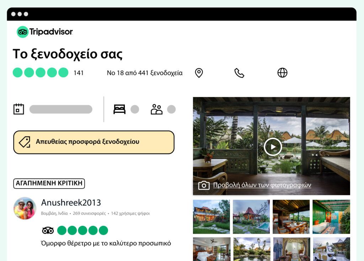Screen dimensions: 364x261
Task: Open thumbnail of white tuk-tuk vehicle
Action: (332, 249)
